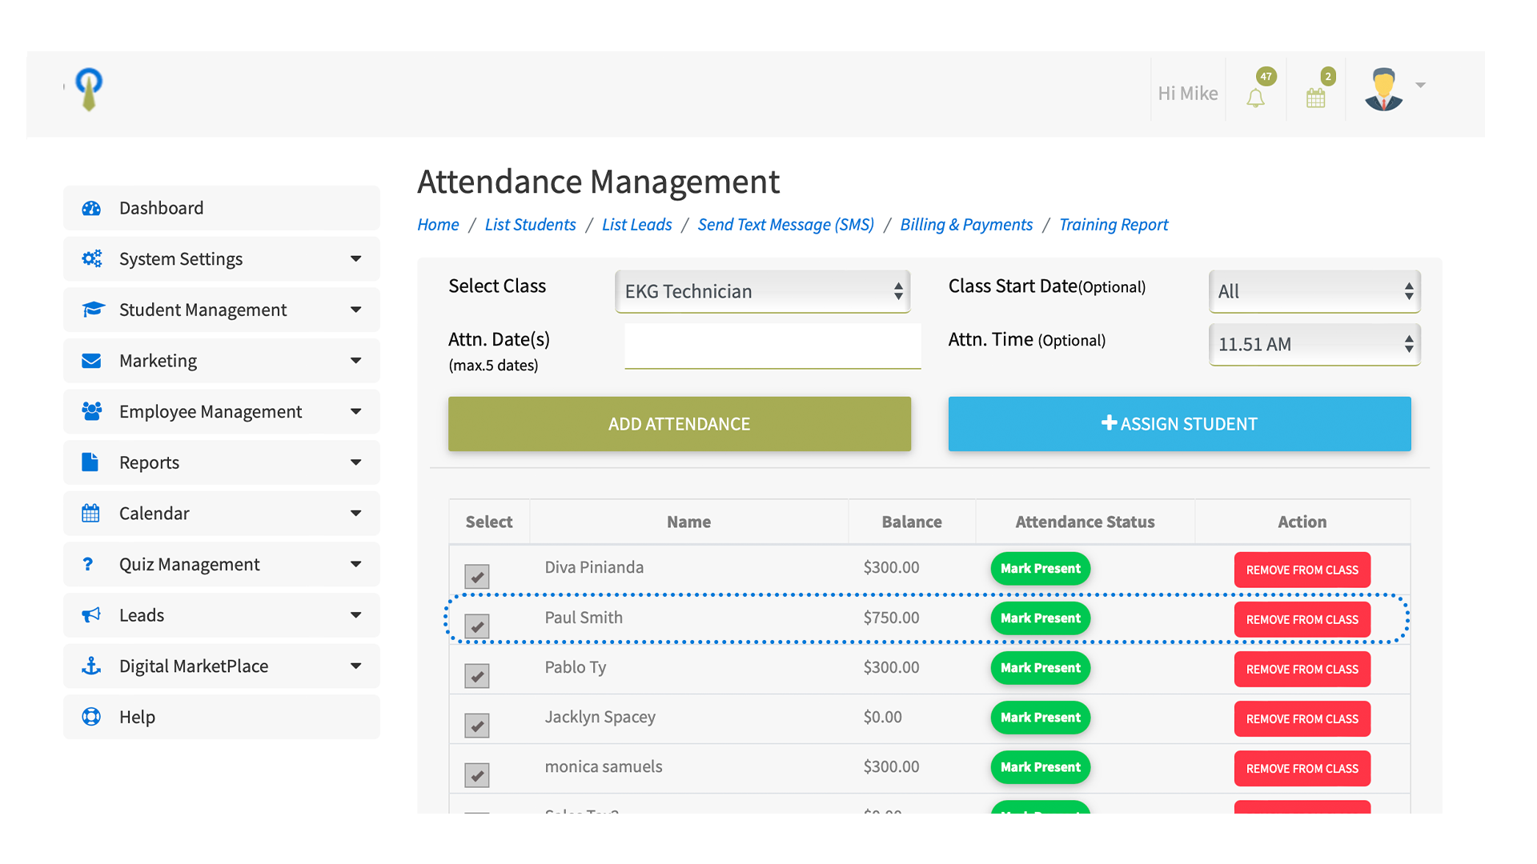The image size is (1537, 864).
Task: Toggle monica samuels' select checkbox
Action: coord(477,774)
